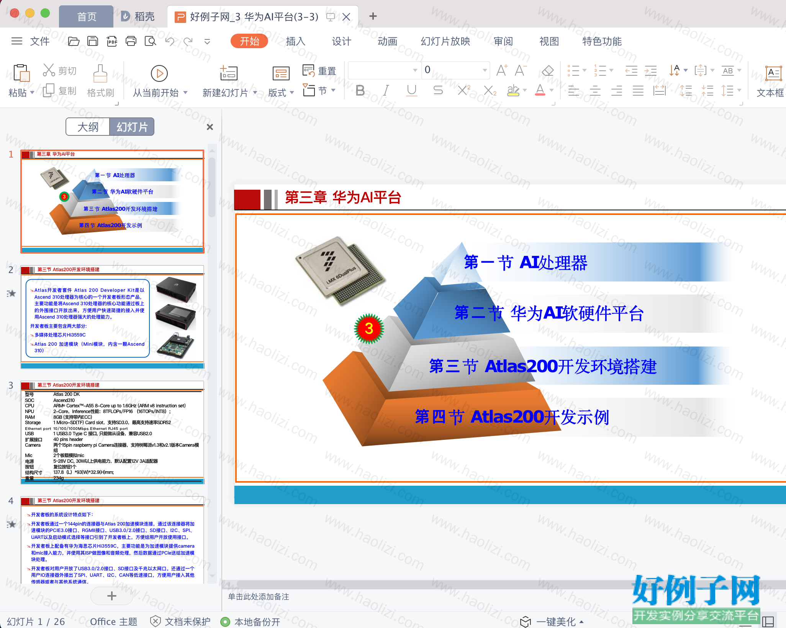Expand the 版式 layout dropdown
This screenshot has height=628, width=786.
tap(292, 93)
